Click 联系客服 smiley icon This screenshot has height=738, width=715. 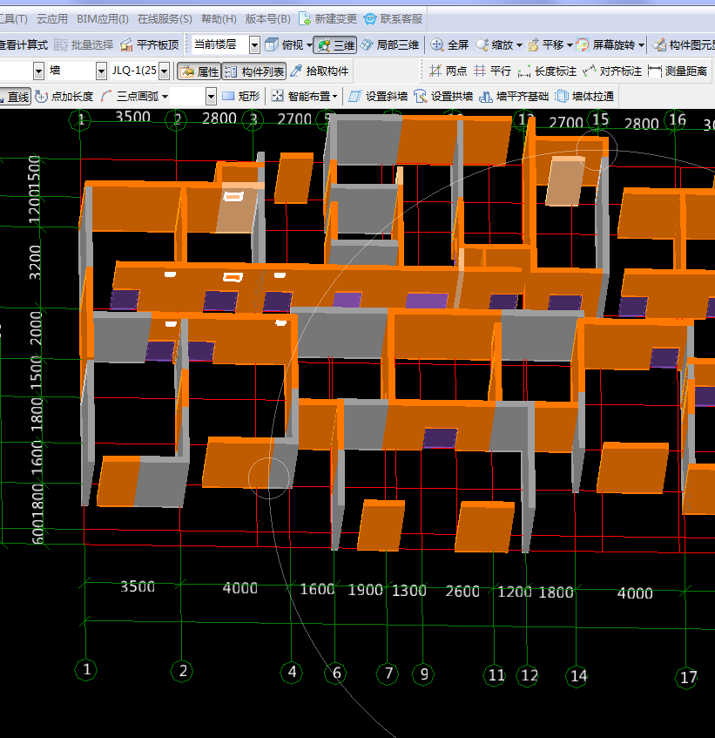coord(370,19)
